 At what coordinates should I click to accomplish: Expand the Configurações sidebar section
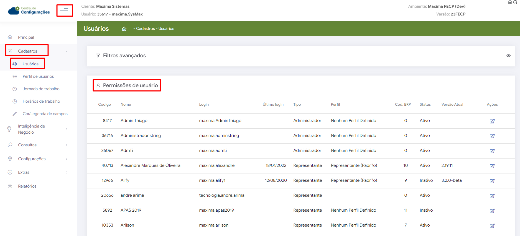(67, 159)
